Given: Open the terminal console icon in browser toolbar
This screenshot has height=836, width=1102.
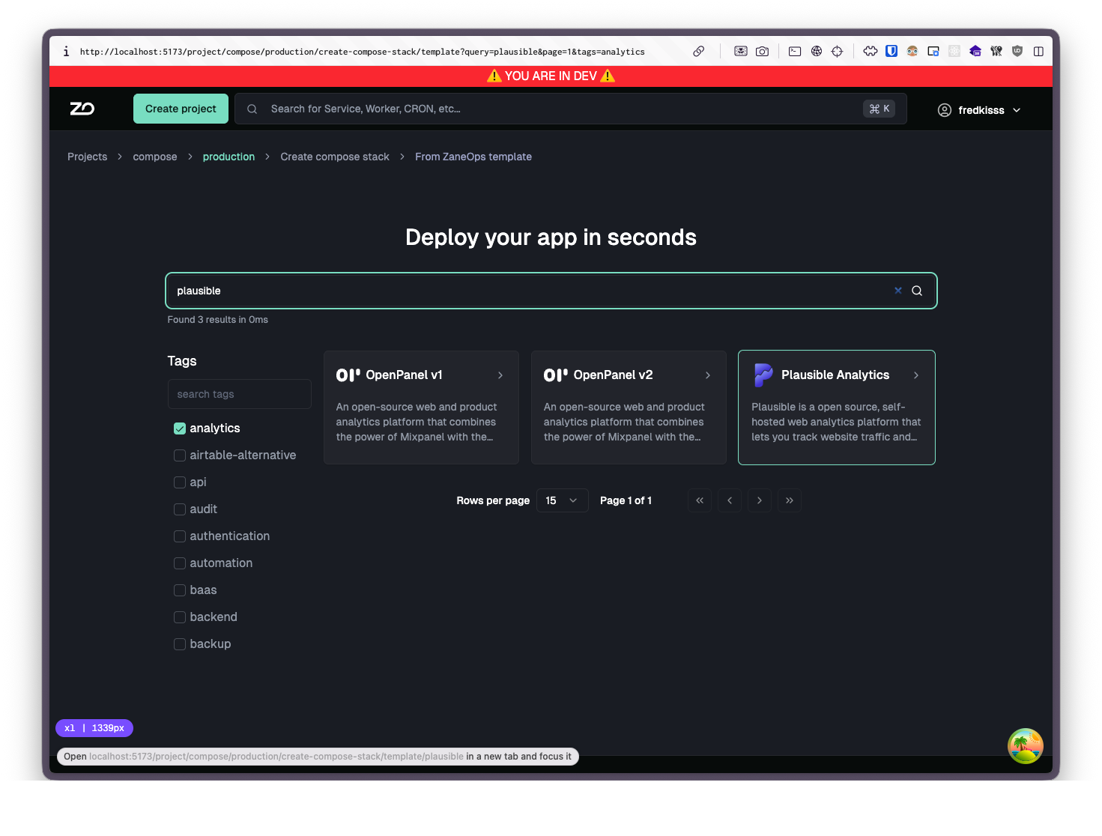Looking at the screenshot, I should (795, 52).
